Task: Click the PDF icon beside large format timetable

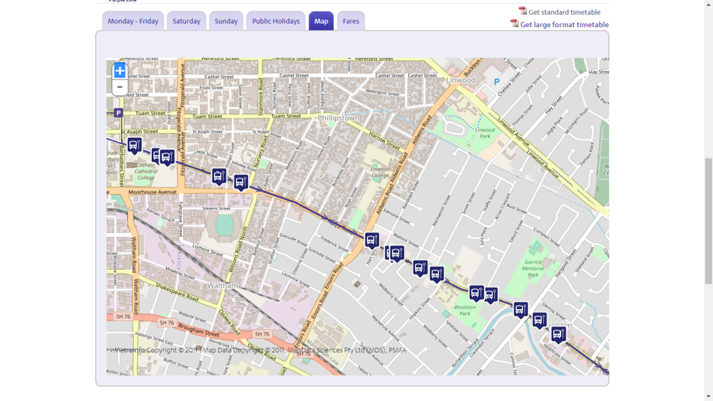Action: pos(515,23)
